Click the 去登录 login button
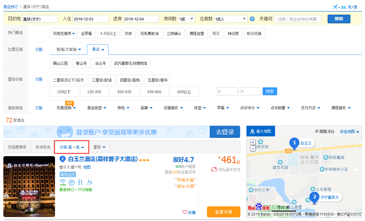The image size is (365, 221). (x=225, y=132)
